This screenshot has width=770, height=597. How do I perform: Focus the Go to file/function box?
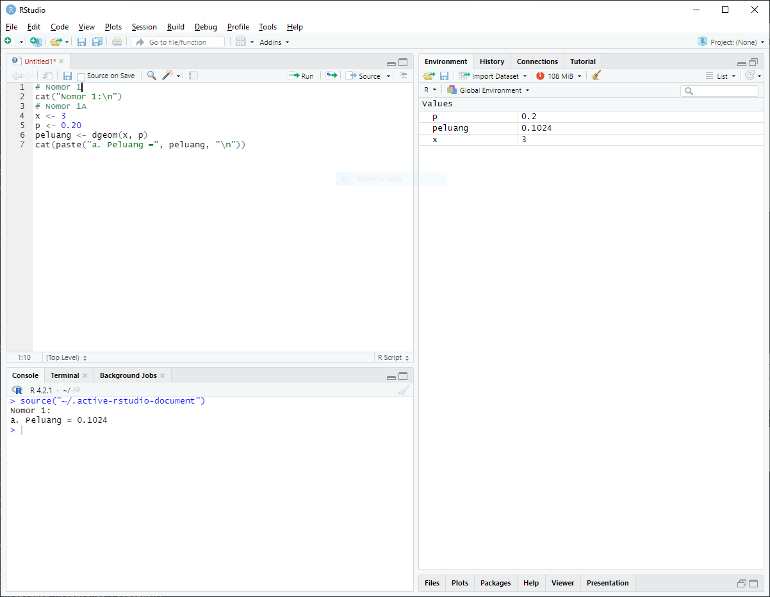click(x=178, y=42)
